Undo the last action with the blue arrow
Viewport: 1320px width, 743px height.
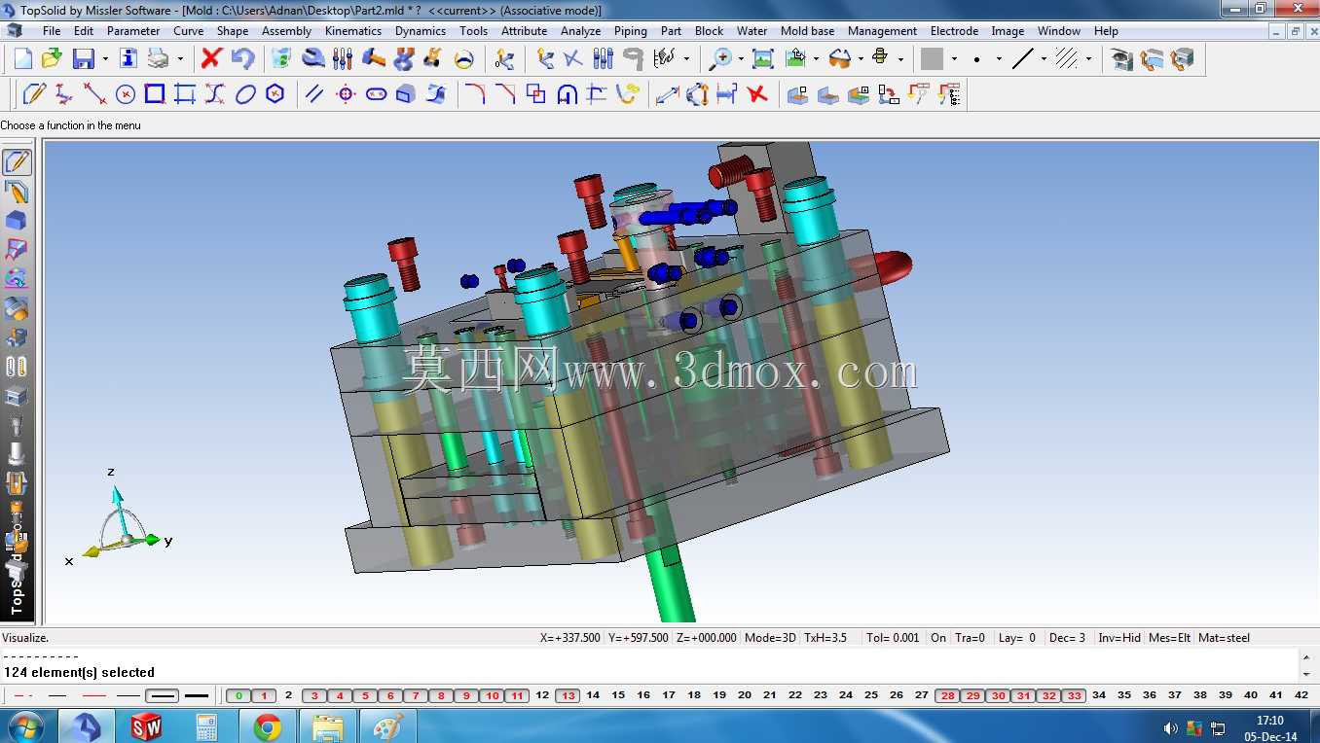click(242, 59)
